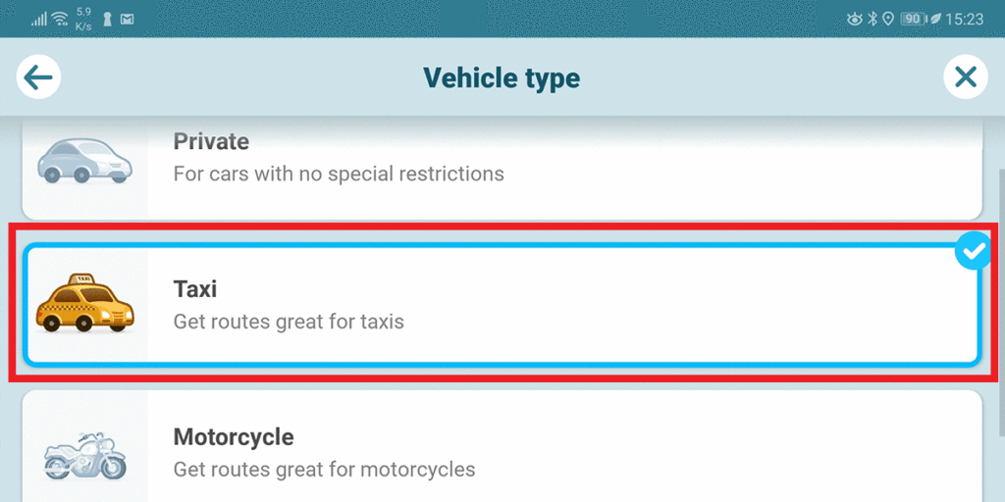Image resolution: width=1005 pixels, height=502 pixels.
Task: Click the mail notification icon
Action: [127, 20]
